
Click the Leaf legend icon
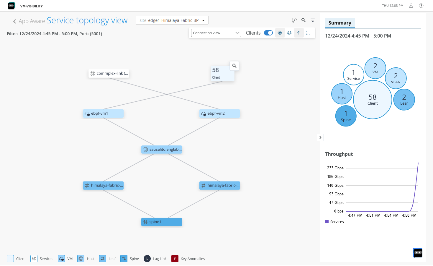coord(103,259)
